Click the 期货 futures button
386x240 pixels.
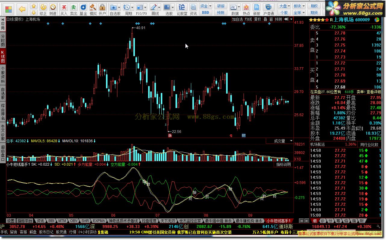click(x=314, y=13)
